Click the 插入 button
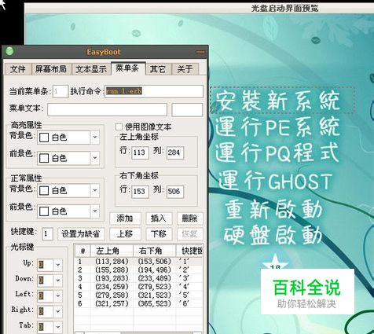Image resolution: width=374 pixels, height=334 pixels. pyautogui.click(x=159, y=218)
